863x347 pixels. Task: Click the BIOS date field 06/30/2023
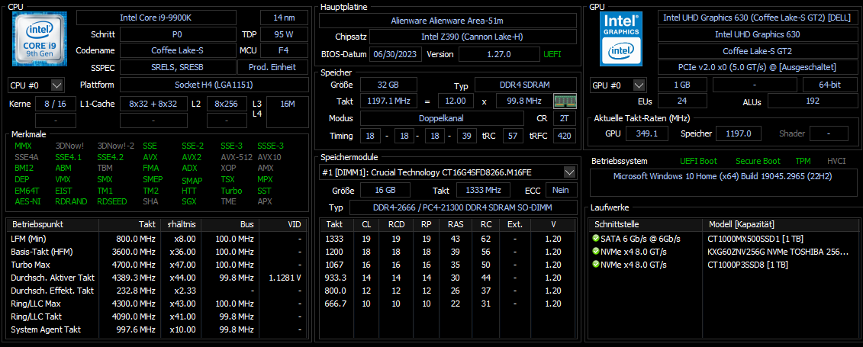pos(391,54)
